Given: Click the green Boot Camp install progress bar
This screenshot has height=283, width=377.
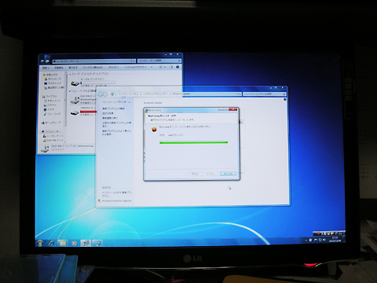Looking at the screenshot, I should (x=193, y=142).
